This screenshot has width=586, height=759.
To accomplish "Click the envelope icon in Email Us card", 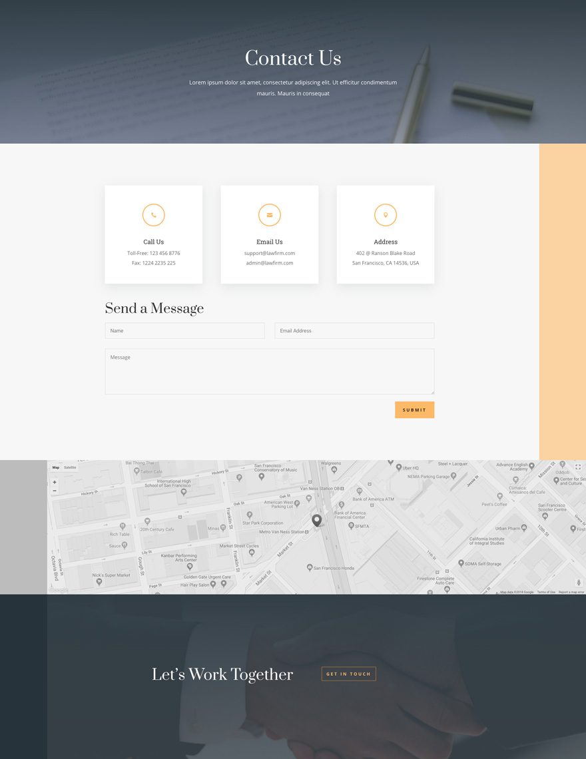I will 269,214.
